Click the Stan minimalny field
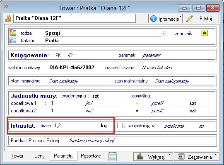224x165 pixels. [79, 81]
